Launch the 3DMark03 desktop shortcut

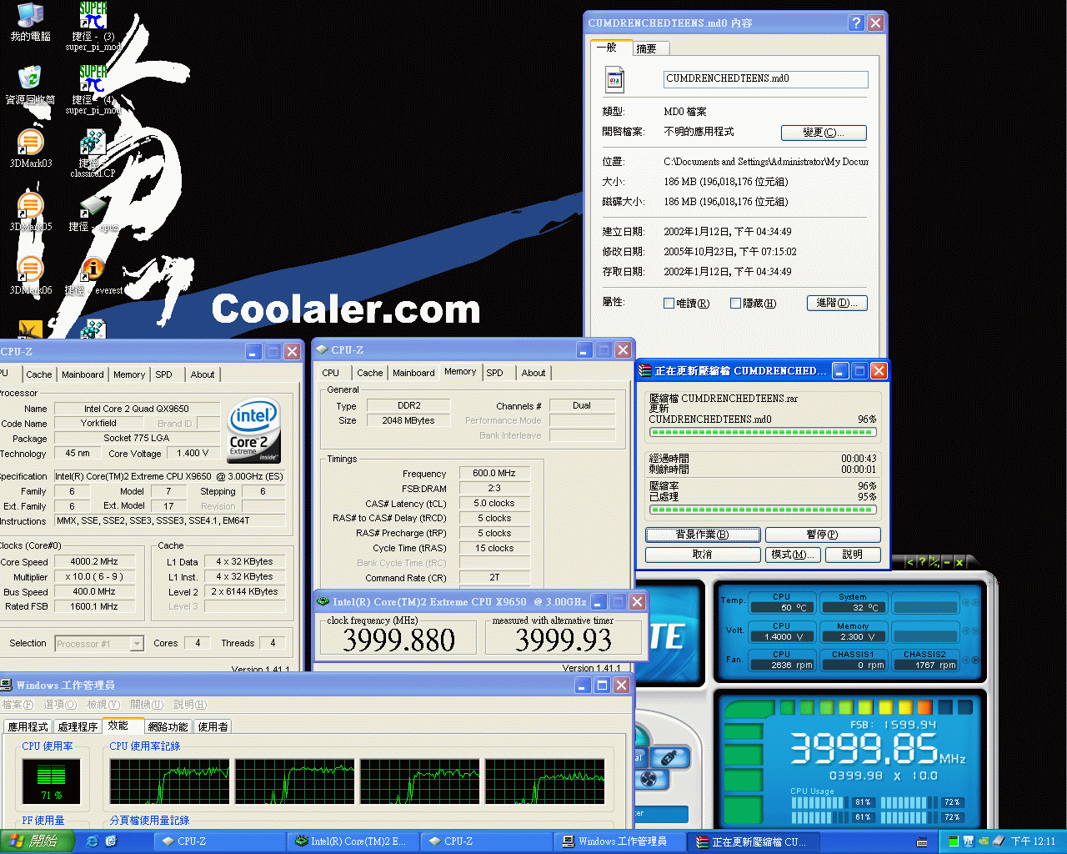pyautogui.click(x=30, y=142)
